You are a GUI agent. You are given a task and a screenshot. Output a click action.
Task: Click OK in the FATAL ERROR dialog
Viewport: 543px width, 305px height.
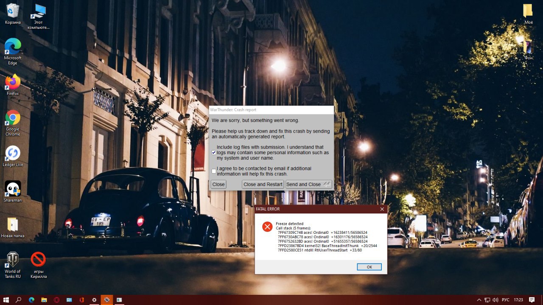point(369,267)
